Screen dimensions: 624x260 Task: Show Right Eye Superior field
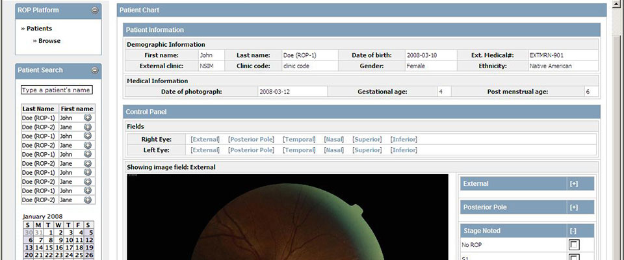tap(367, 139)
